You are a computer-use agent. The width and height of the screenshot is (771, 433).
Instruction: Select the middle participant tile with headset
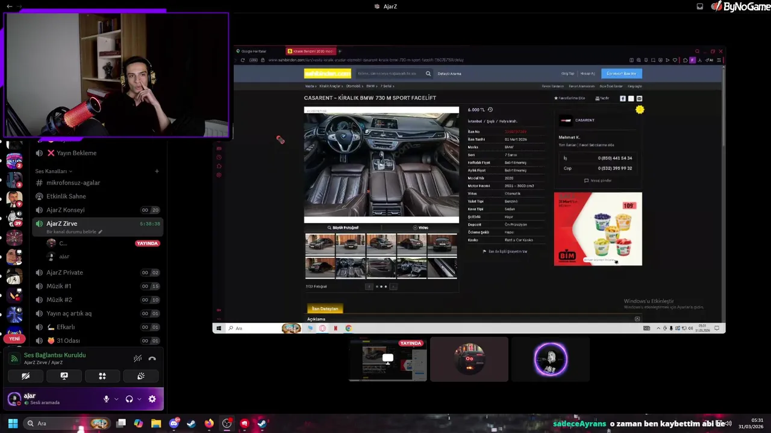[469, 359]
